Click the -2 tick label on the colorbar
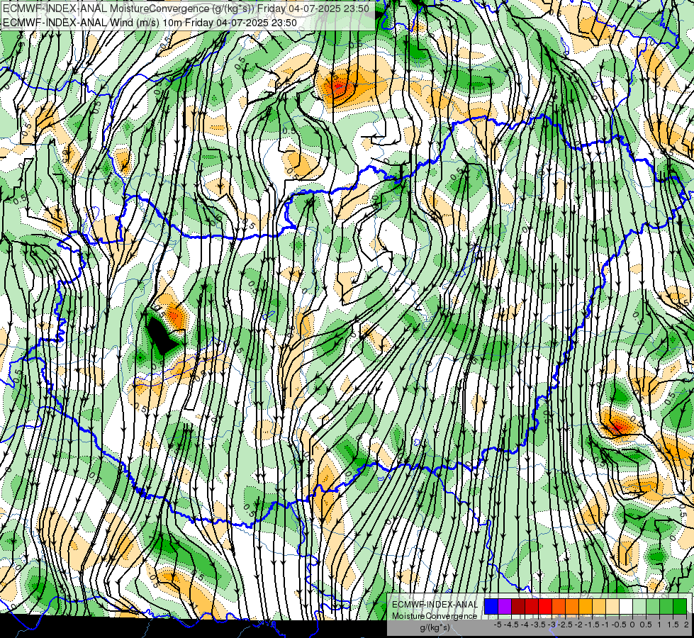 pos(579,625)
